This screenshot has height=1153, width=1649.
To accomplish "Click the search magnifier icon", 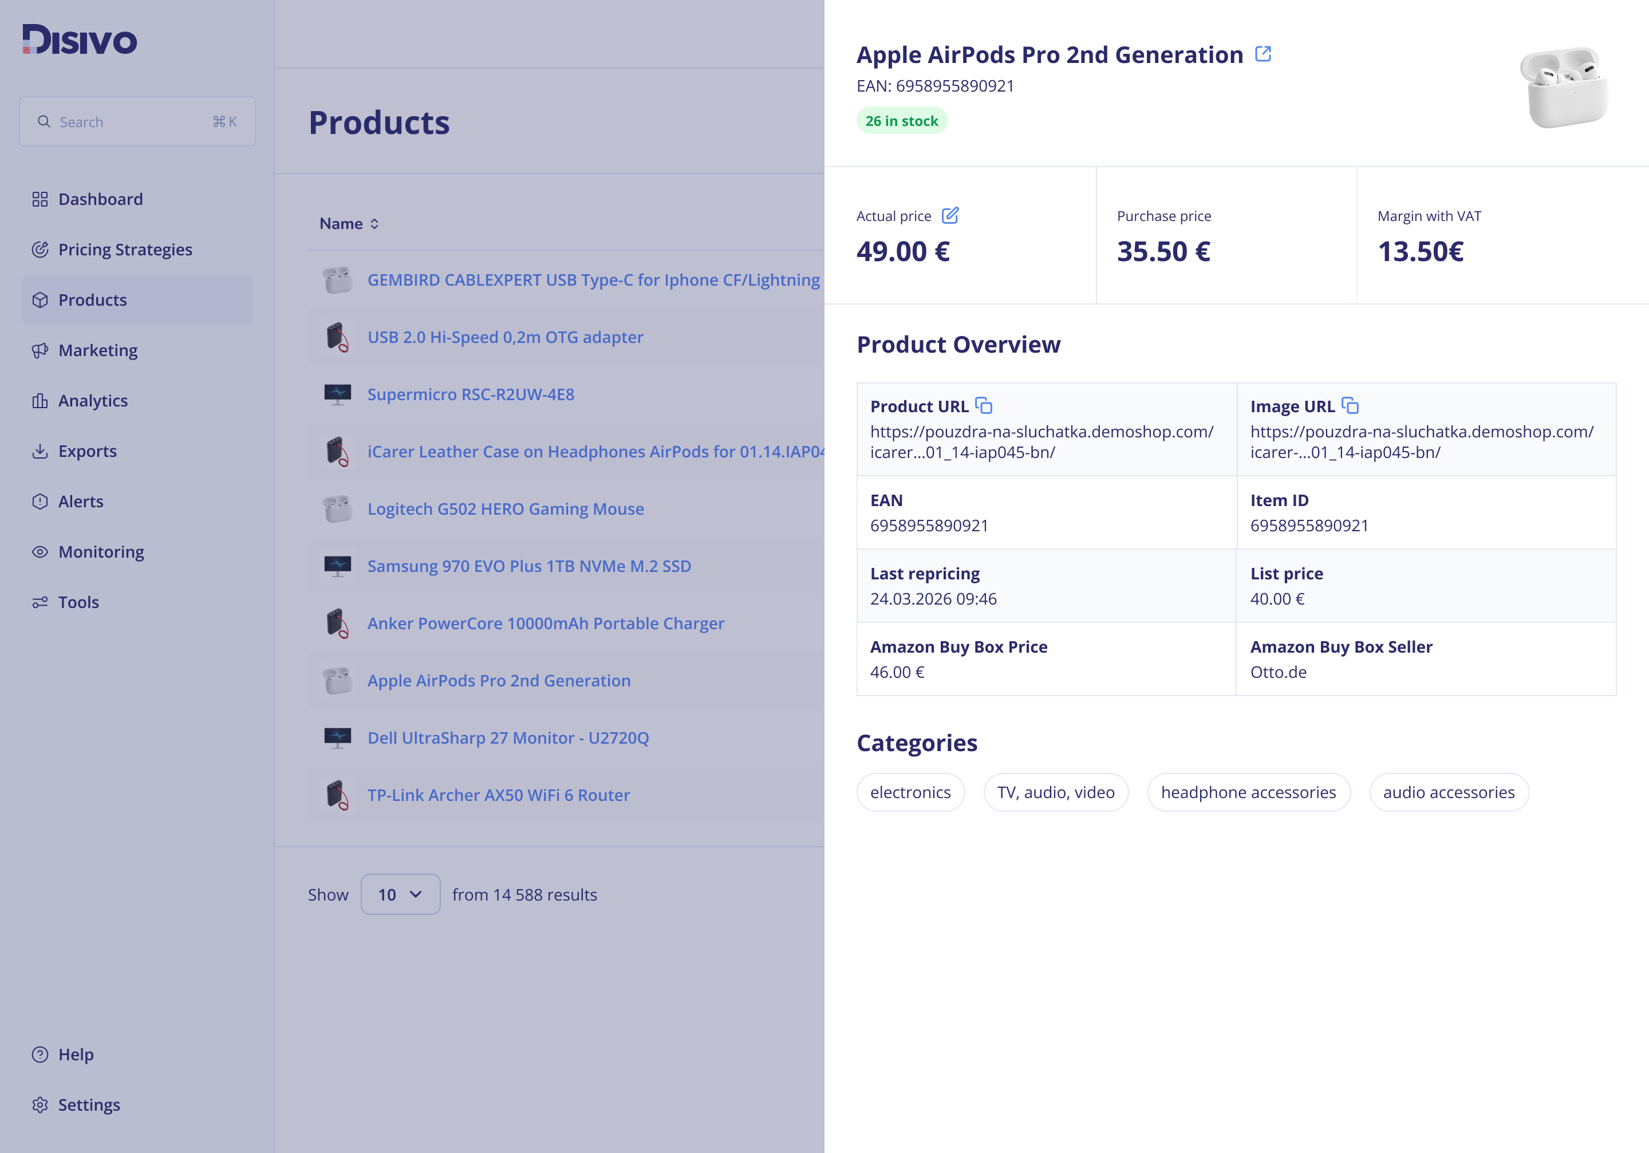I will (x=44, y=121).
